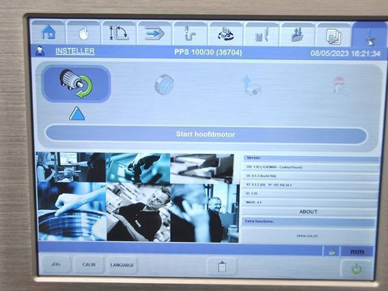Click the gloved hand photo
This screenshot has height=291, width=388.
[138, 168]
